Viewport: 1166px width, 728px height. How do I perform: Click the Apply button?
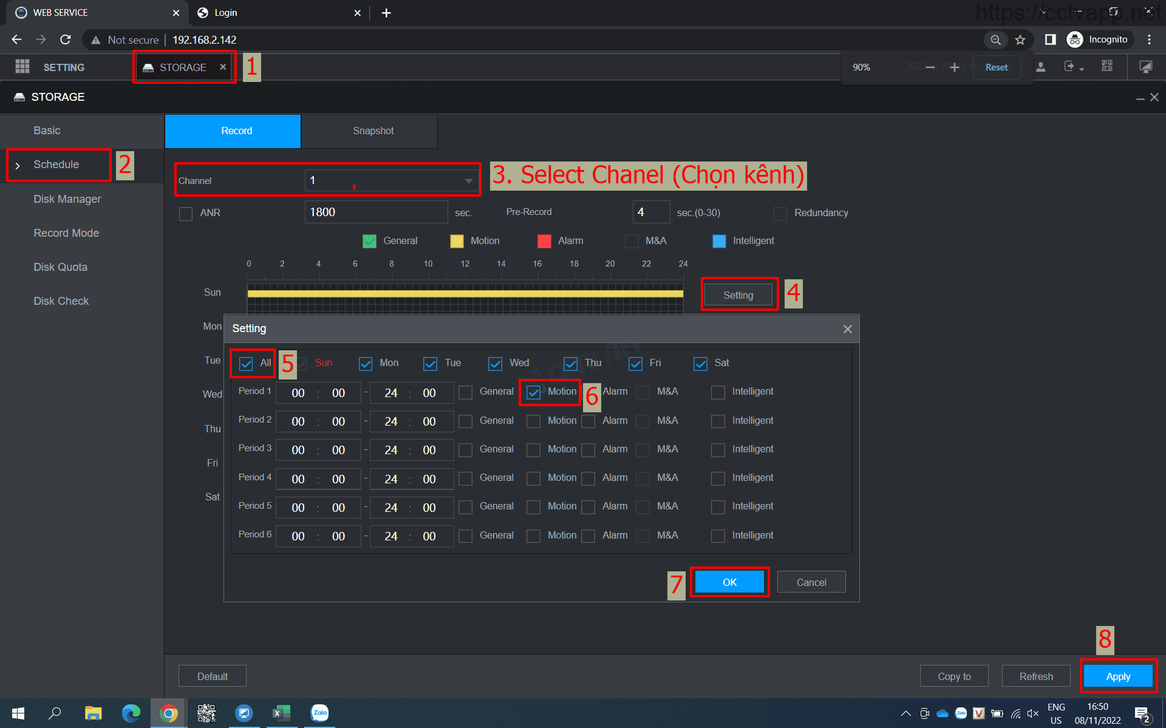tap(1117, 676)
